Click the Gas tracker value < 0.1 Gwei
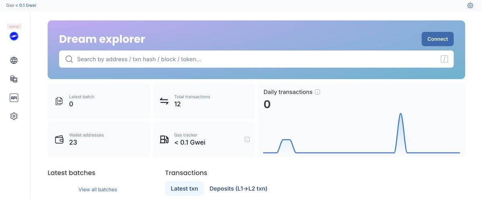 pyautogui.click(x=190, y=142)
